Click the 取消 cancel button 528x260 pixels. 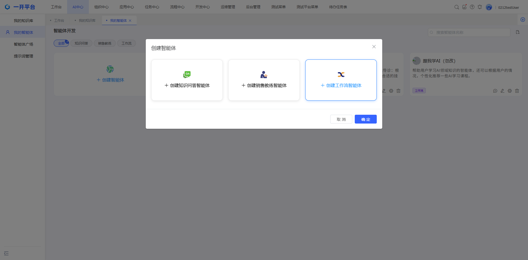[341, 119]
